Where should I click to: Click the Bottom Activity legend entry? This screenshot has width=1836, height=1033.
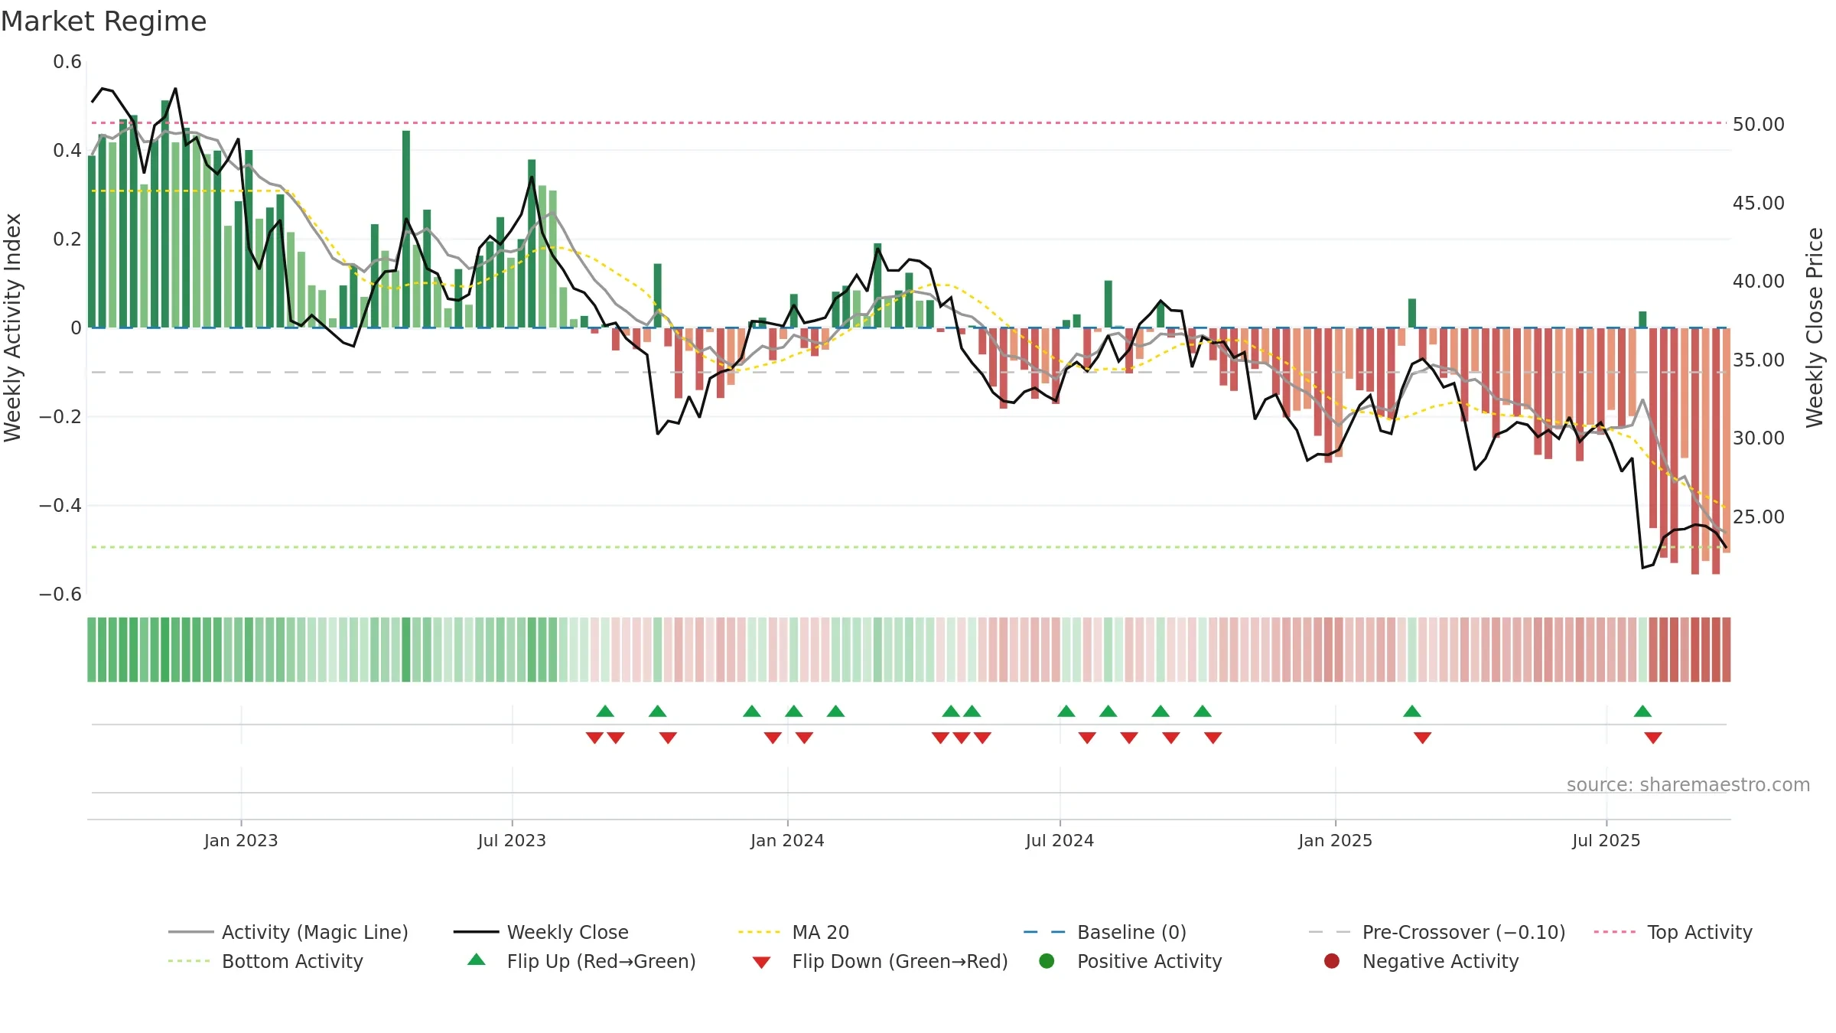(x=265, y=961)
